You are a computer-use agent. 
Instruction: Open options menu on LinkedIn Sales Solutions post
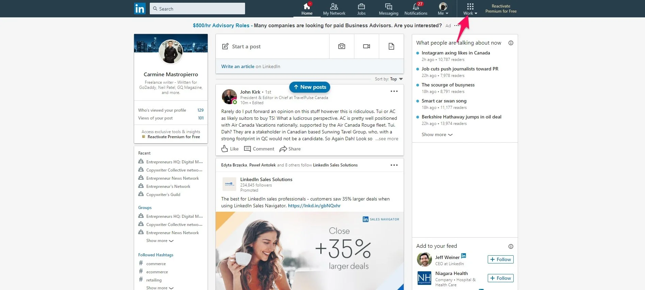coord(394,165)
